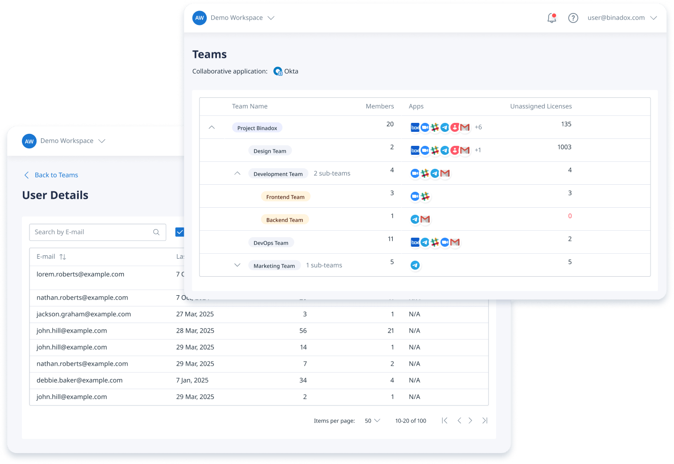Click the Box icon in Project Binadox row
The height and width of the screenshot is (464, 674).
(415, 127)
